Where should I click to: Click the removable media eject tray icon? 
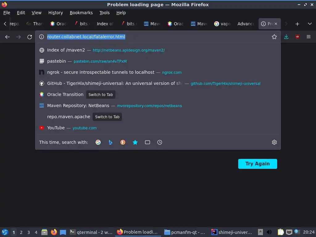pyautogui.click(x=260, y=232)
